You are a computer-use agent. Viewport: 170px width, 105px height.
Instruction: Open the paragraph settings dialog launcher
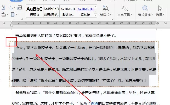[22, 19]
